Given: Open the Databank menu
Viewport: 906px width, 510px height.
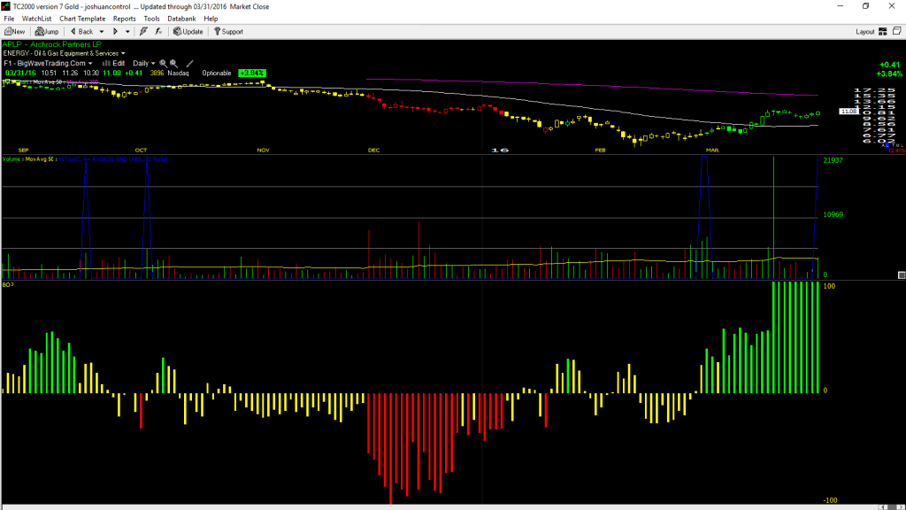Looking at the screenshot, I should pos(181,19).
